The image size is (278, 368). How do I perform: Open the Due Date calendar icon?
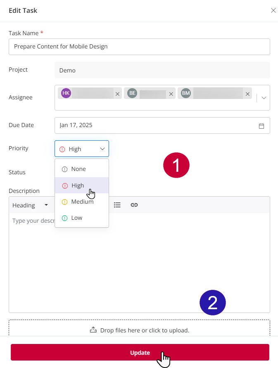coord(261,126)
